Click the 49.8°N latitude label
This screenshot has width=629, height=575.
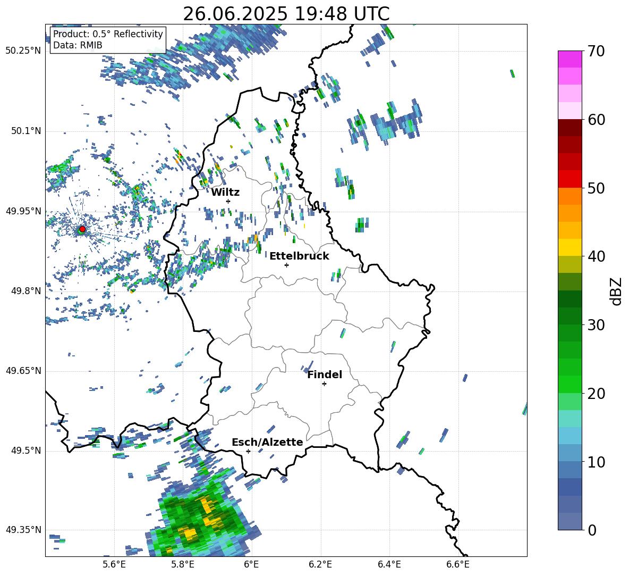[x=27, y=291]
